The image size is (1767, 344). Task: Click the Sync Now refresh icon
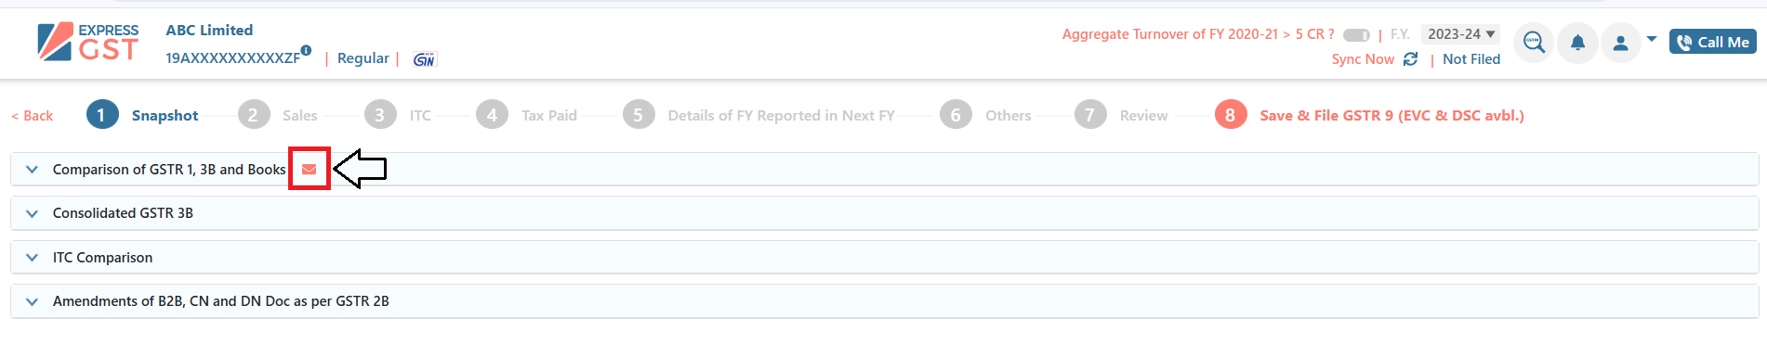1410,59
